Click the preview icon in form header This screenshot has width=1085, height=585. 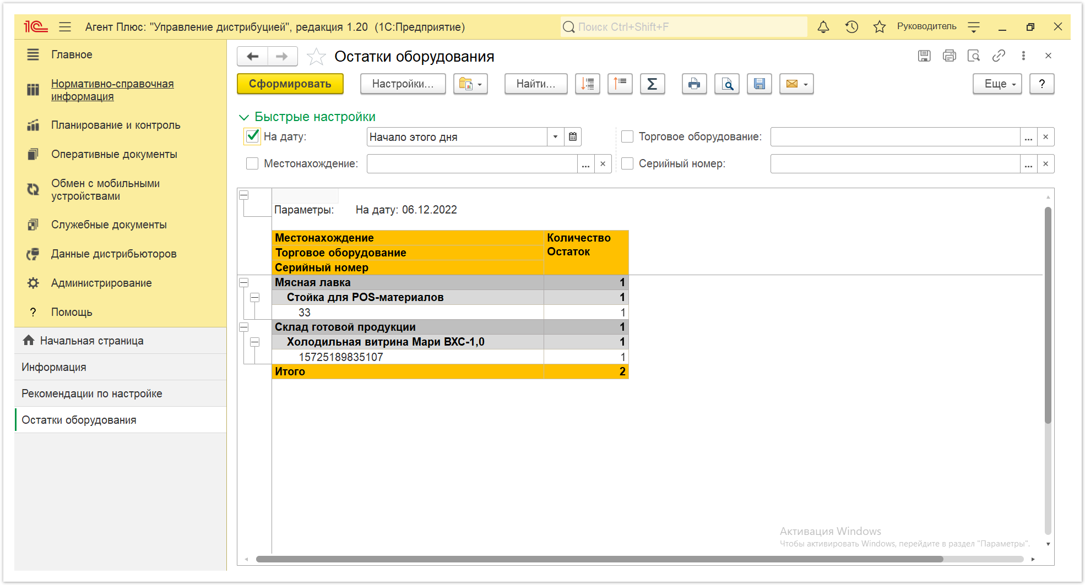coord(974,56)
